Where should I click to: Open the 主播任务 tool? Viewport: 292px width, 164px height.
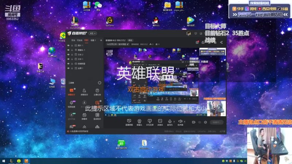click(x=97, y=92)
